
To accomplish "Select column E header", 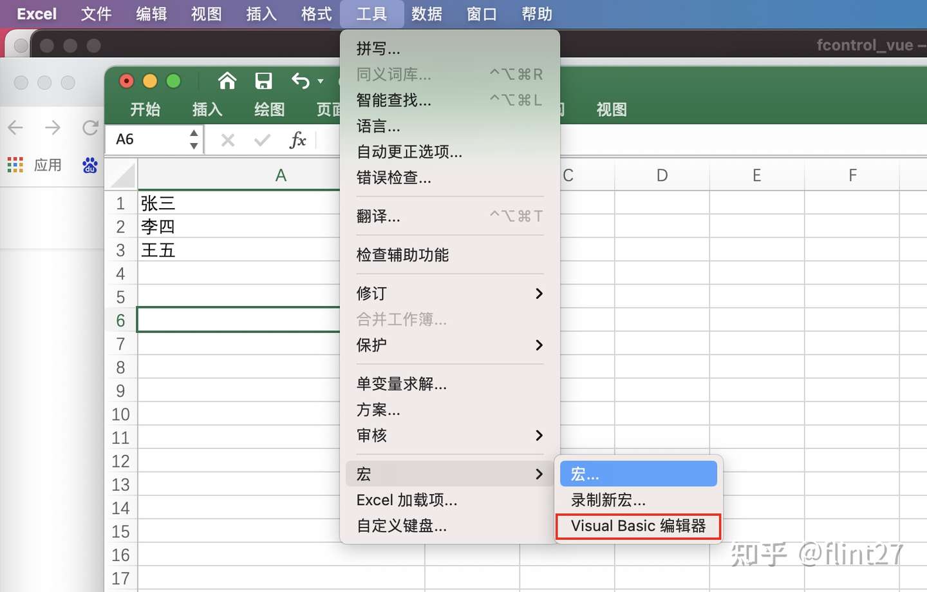I will click(x=757, y=175).
